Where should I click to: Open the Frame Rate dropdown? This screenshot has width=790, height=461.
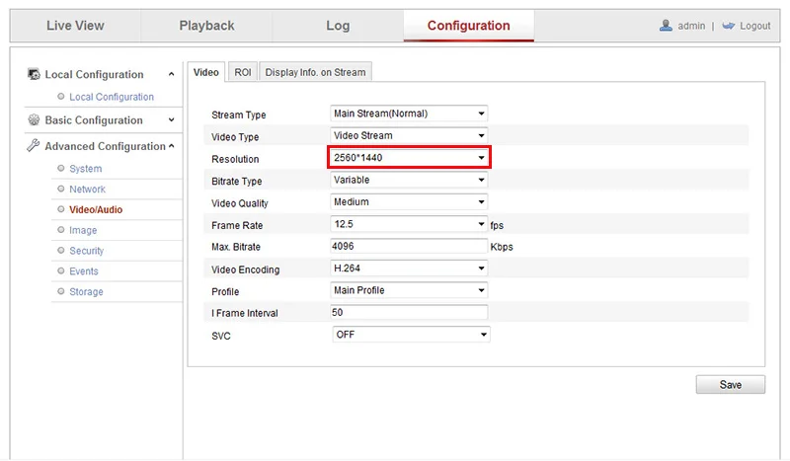pos(409,224)
